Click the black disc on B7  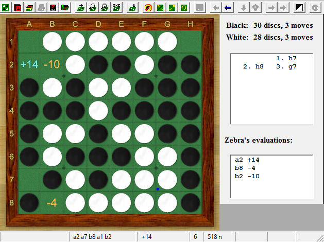[x=52, y=180]
